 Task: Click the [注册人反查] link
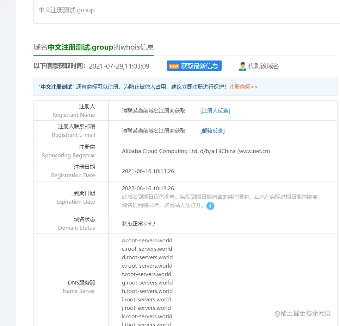click(215, 111)
